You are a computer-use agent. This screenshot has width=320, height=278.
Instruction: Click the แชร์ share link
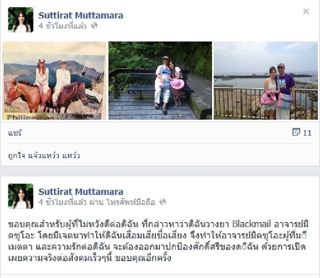click(15, 133)
